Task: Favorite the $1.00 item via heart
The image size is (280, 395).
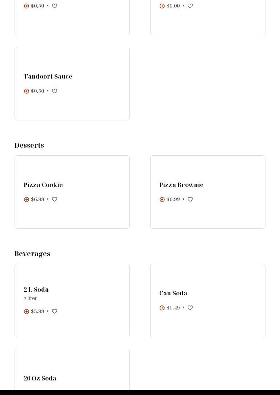Action: coord(190,6)
